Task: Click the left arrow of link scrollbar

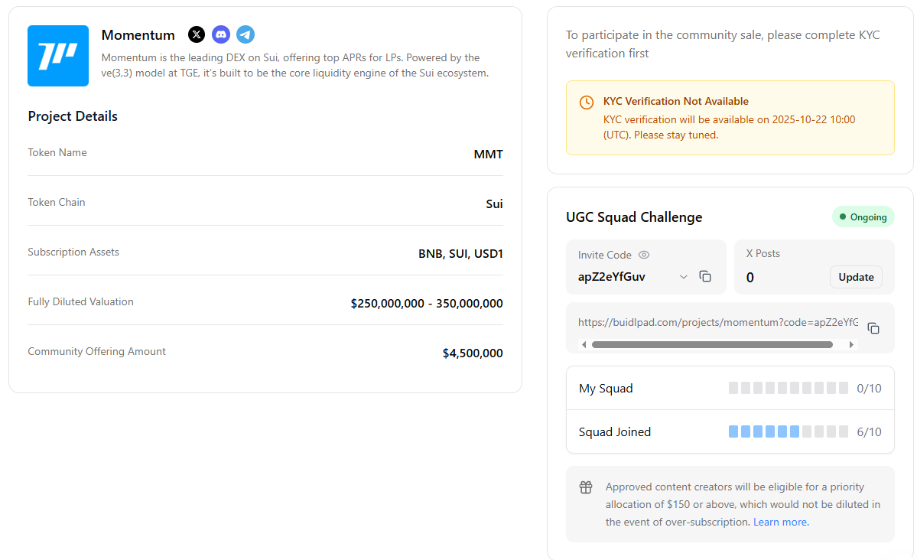Action: coord(584,345)
